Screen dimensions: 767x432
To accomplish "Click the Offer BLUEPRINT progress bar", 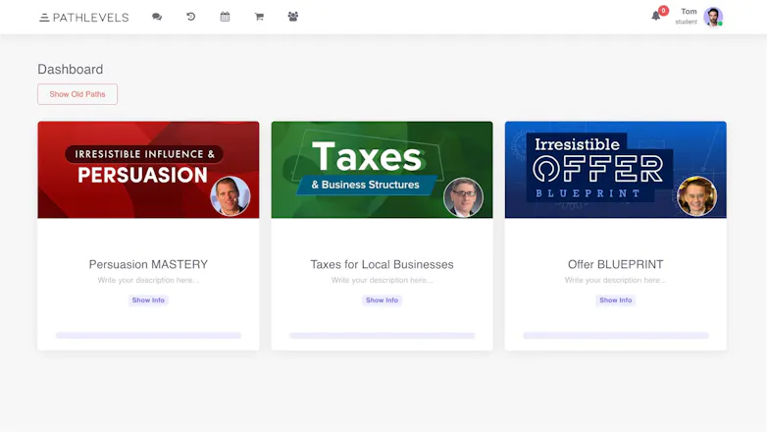I will pyautogui.click(x=616, y=336).
